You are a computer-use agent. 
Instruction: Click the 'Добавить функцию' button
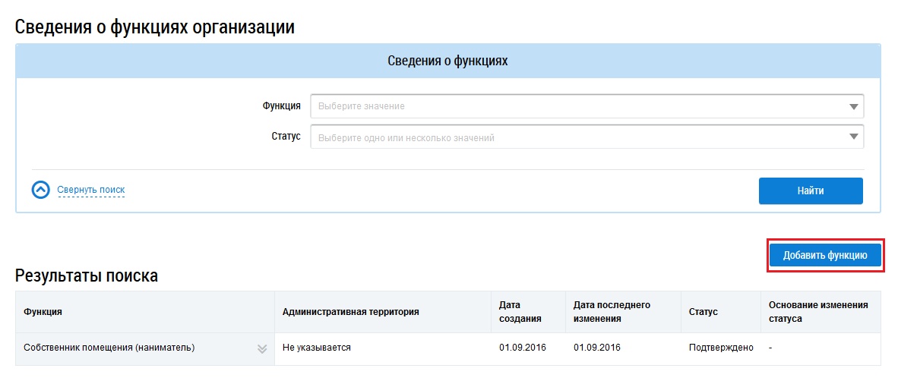coord(825,255)
